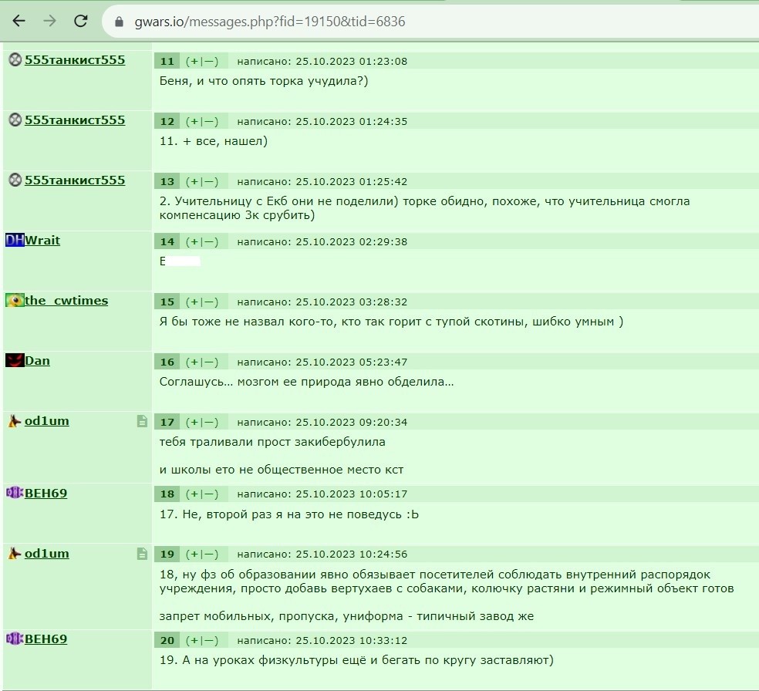Downvote post 15 with the minus sign
The width and height of the screenshot is (759, 691).
pos(210,302)
